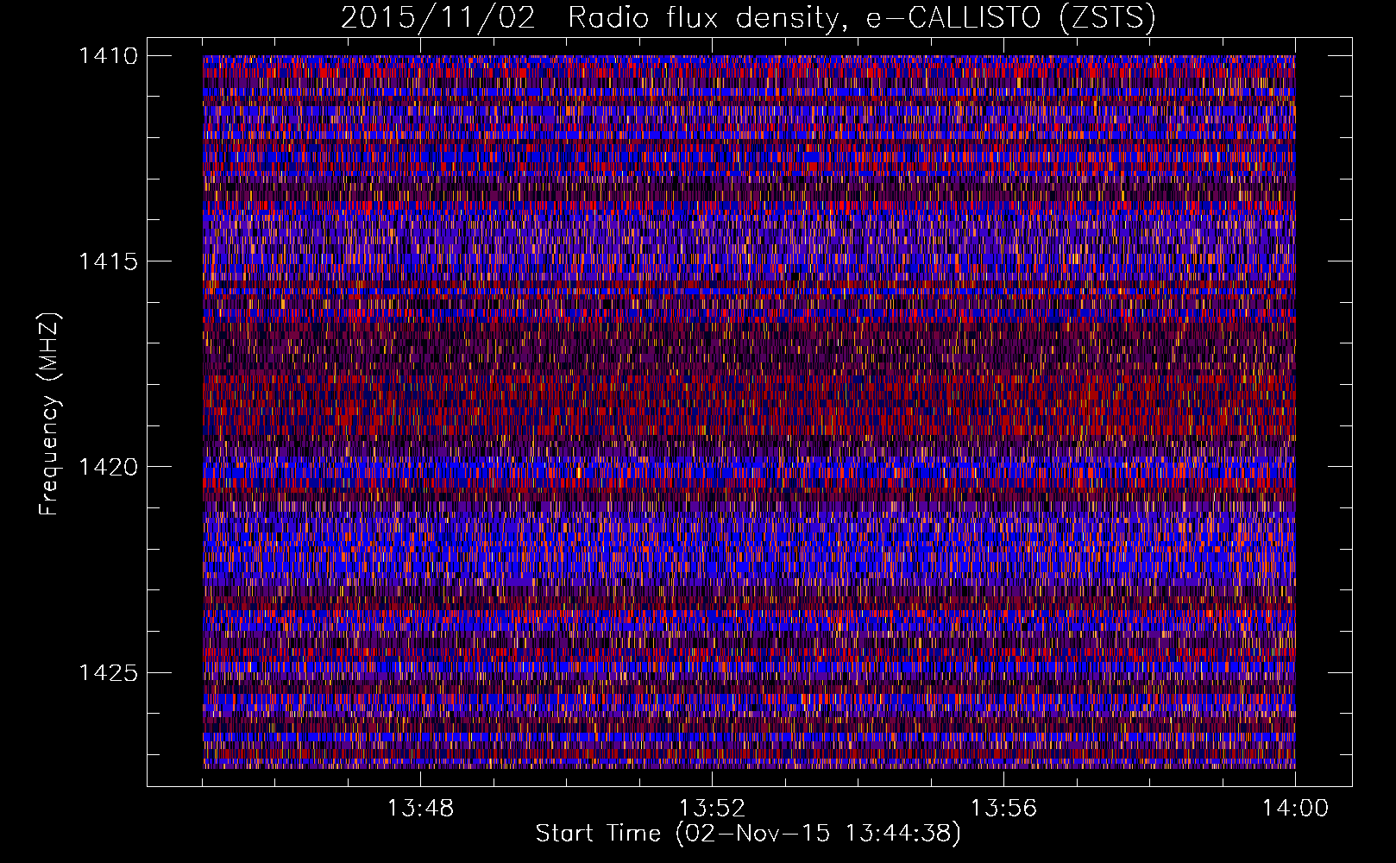Click the 14:00 time tick label
Image resolution: width=1396 pixels, height=863 pixels.
pos(1295,809)
